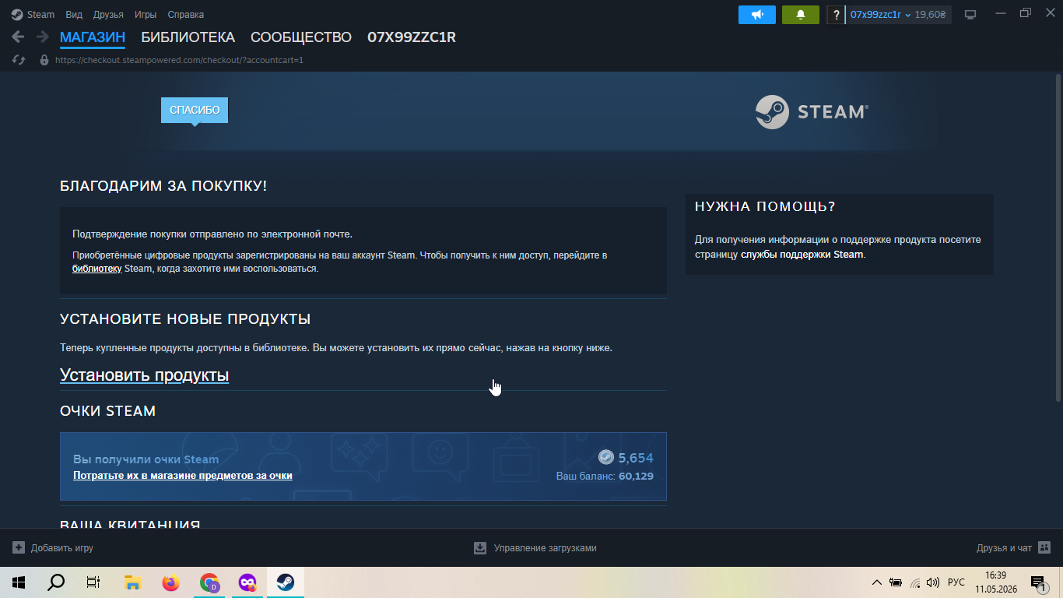Show hidden system tray icons chevron
This screenshot has width=1063, height=598.
[877, 582]
